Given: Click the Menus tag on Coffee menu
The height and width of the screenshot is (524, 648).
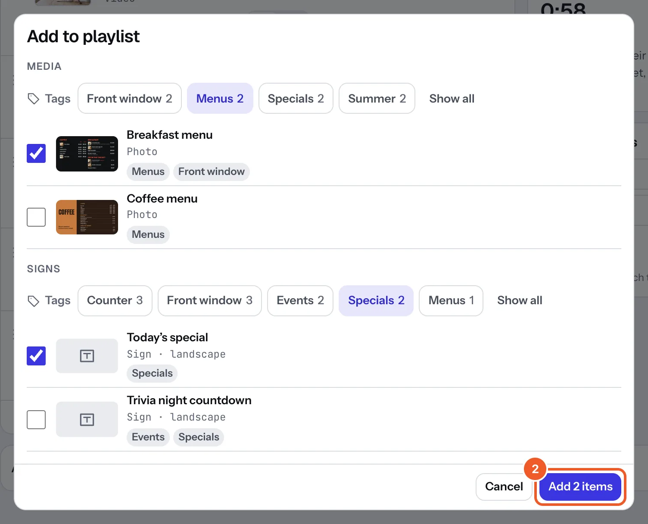Looking at the screenshot, I should (148, 234).
